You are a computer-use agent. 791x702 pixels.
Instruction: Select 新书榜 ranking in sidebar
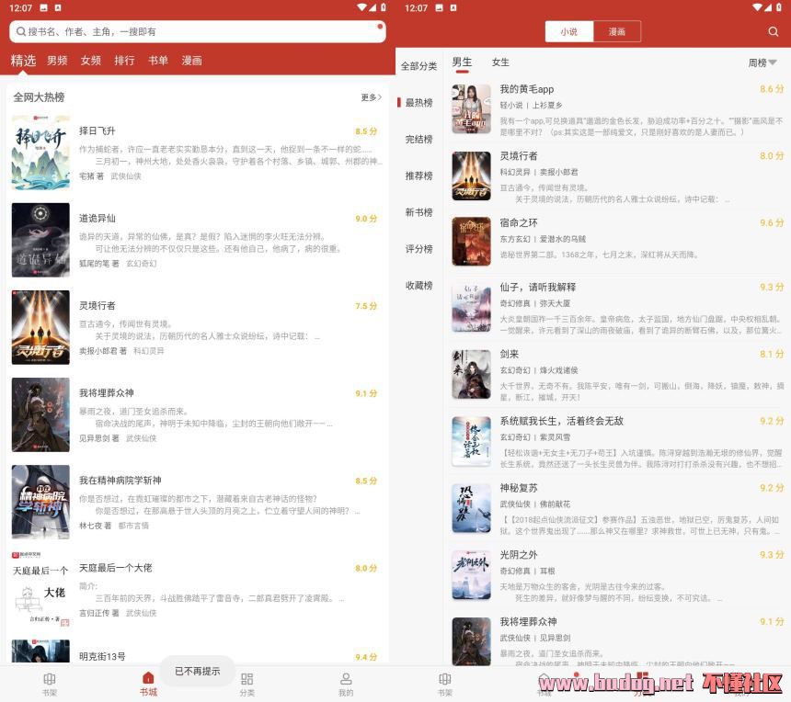point(418,212)
